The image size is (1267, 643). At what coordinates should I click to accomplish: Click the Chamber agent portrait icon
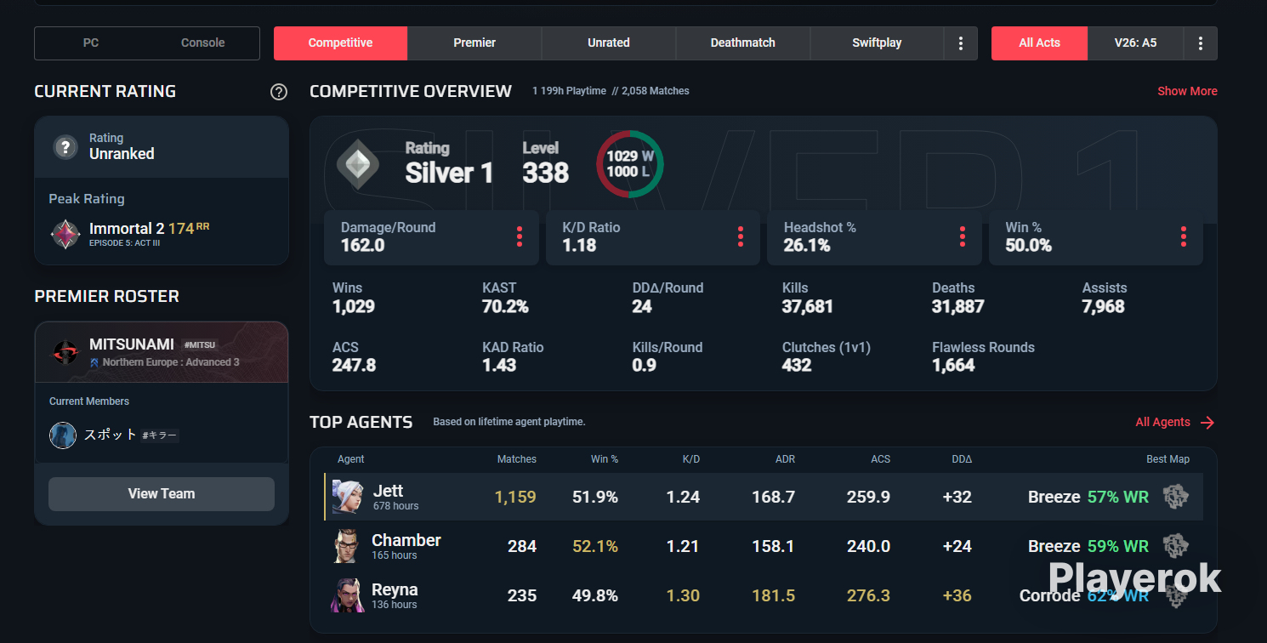click(x=346, y=546)
